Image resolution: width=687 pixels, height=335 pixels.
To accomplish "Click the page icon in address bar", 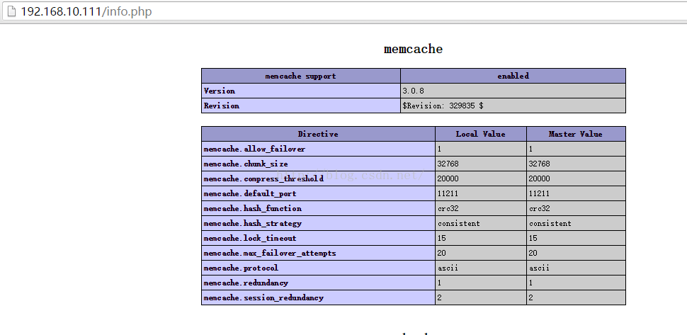I will tap(12, 11).
